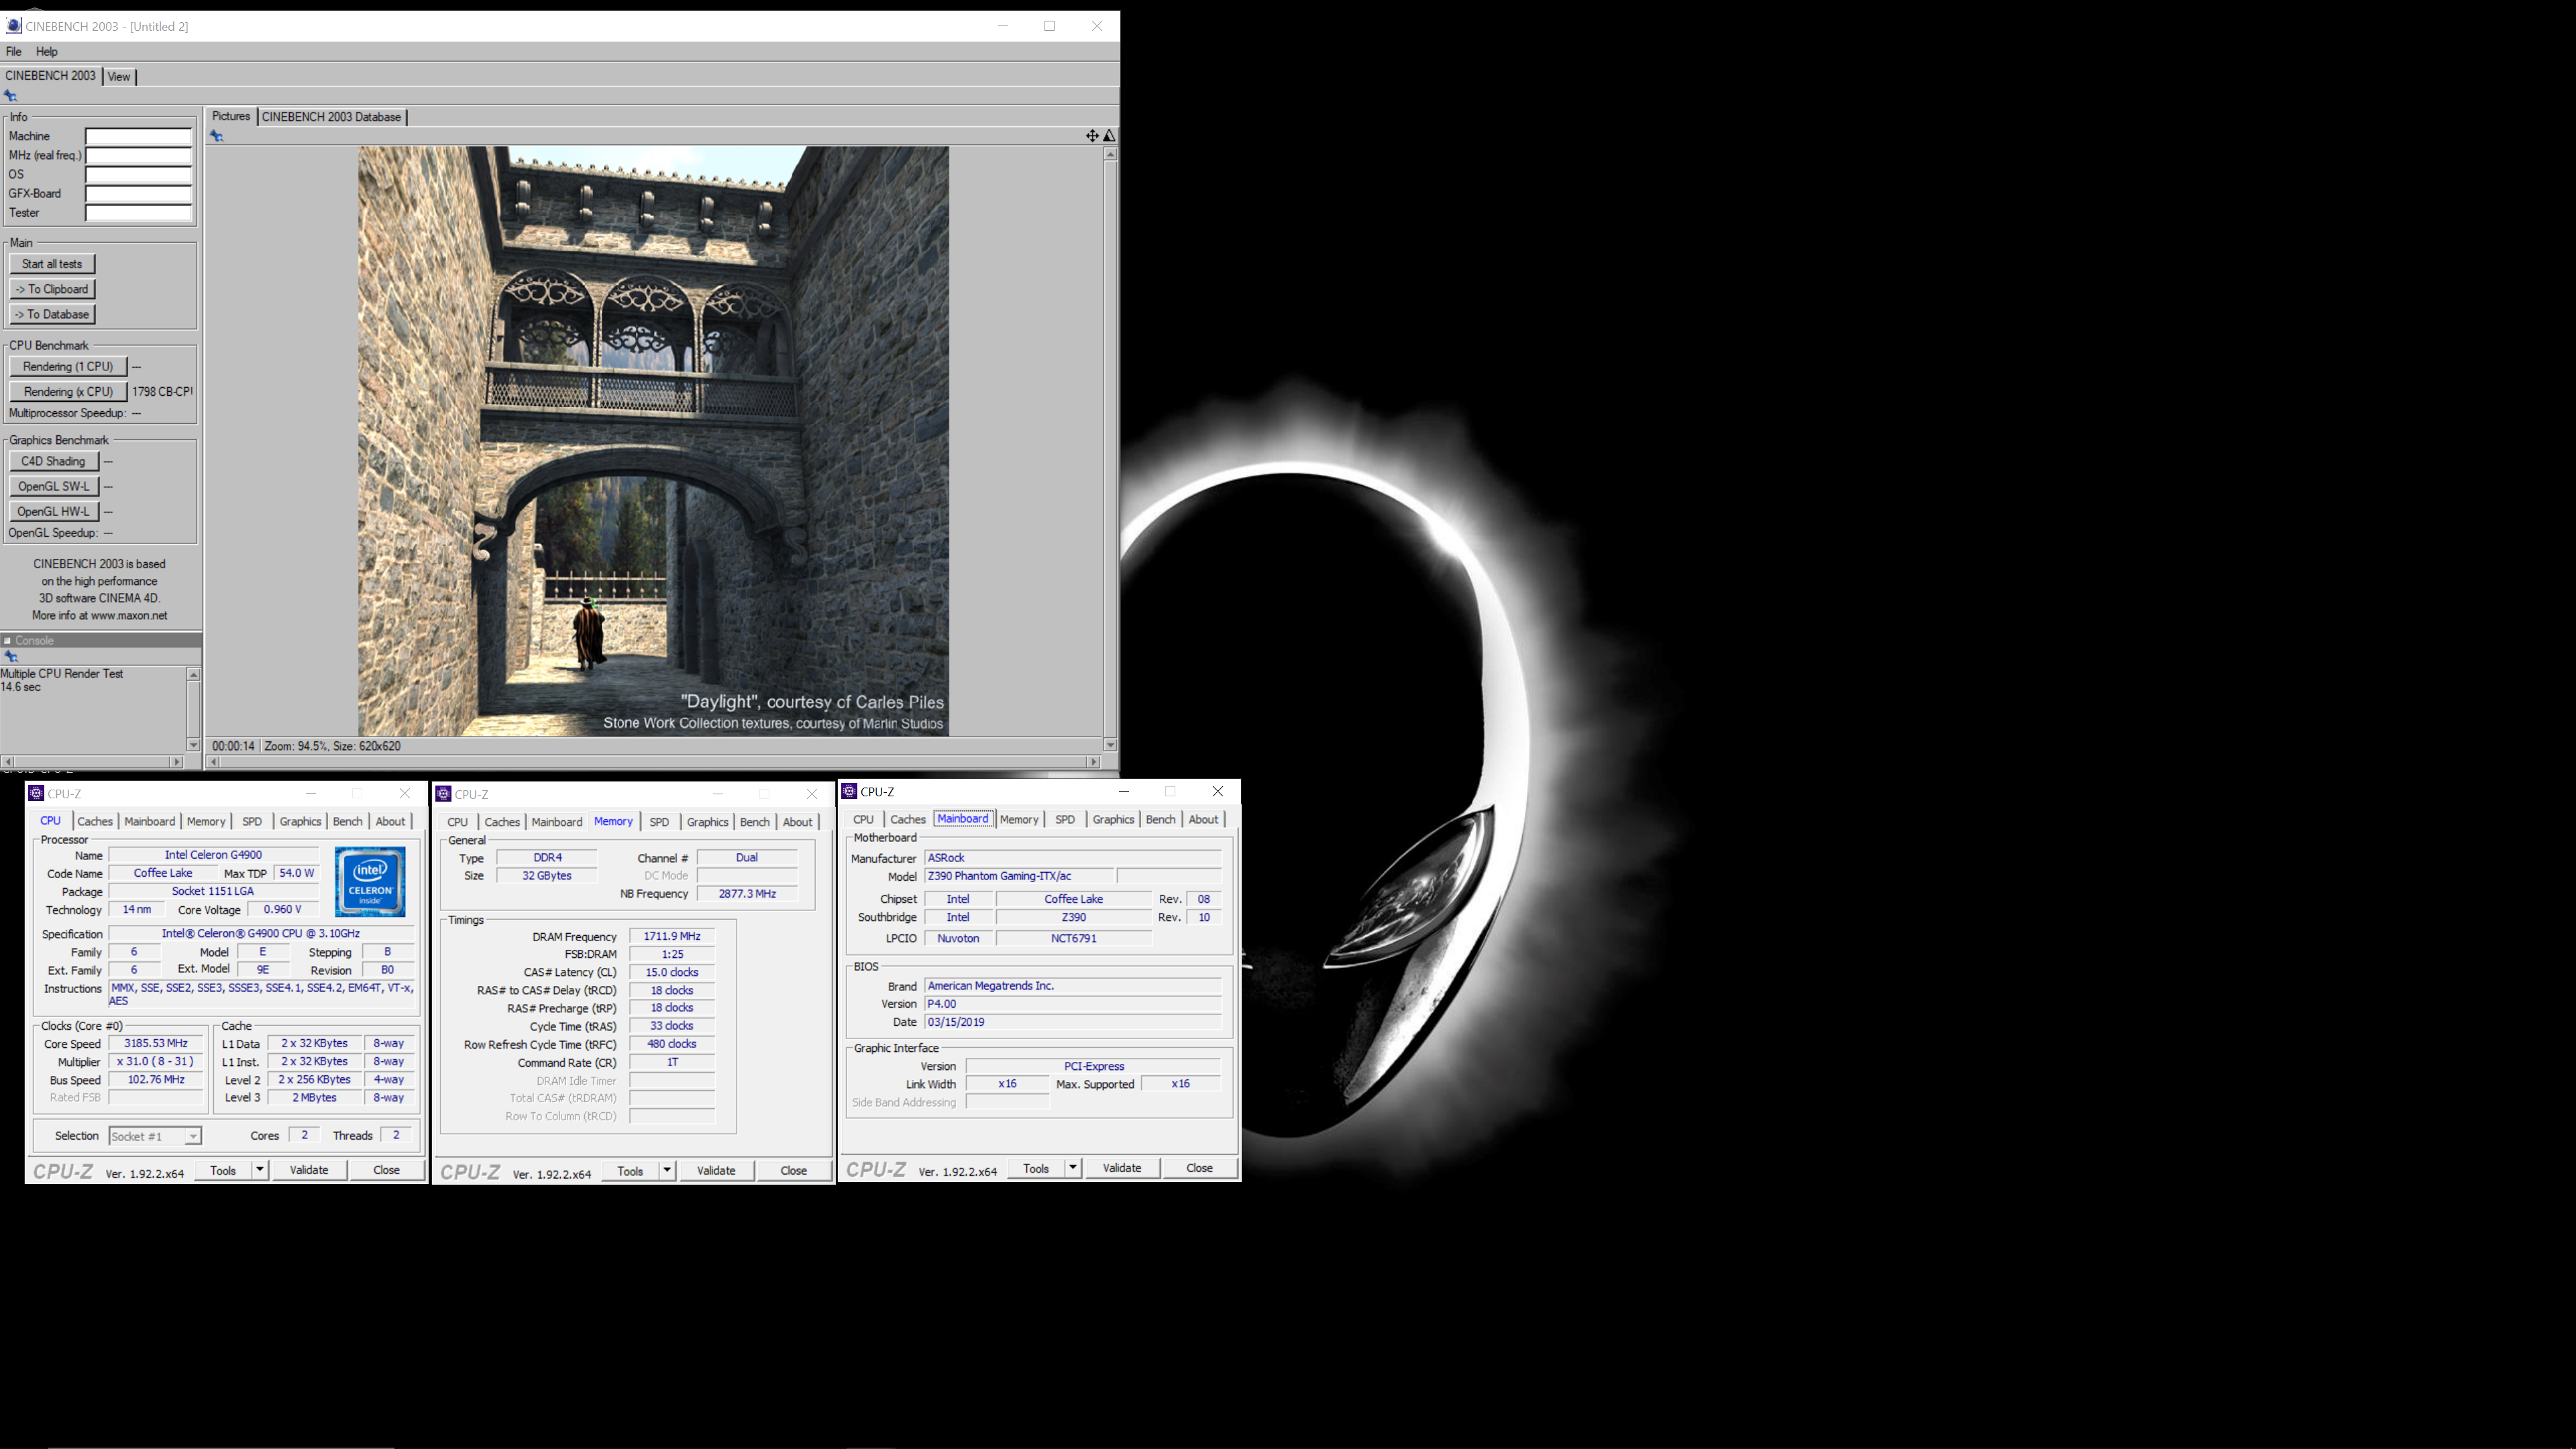Click the Console panel pin icon
The height and width of the screenshot is (1449, 2576).
tap(11, 657)
